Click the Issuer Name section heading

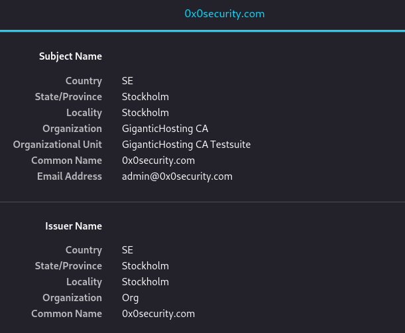[74, 226]
